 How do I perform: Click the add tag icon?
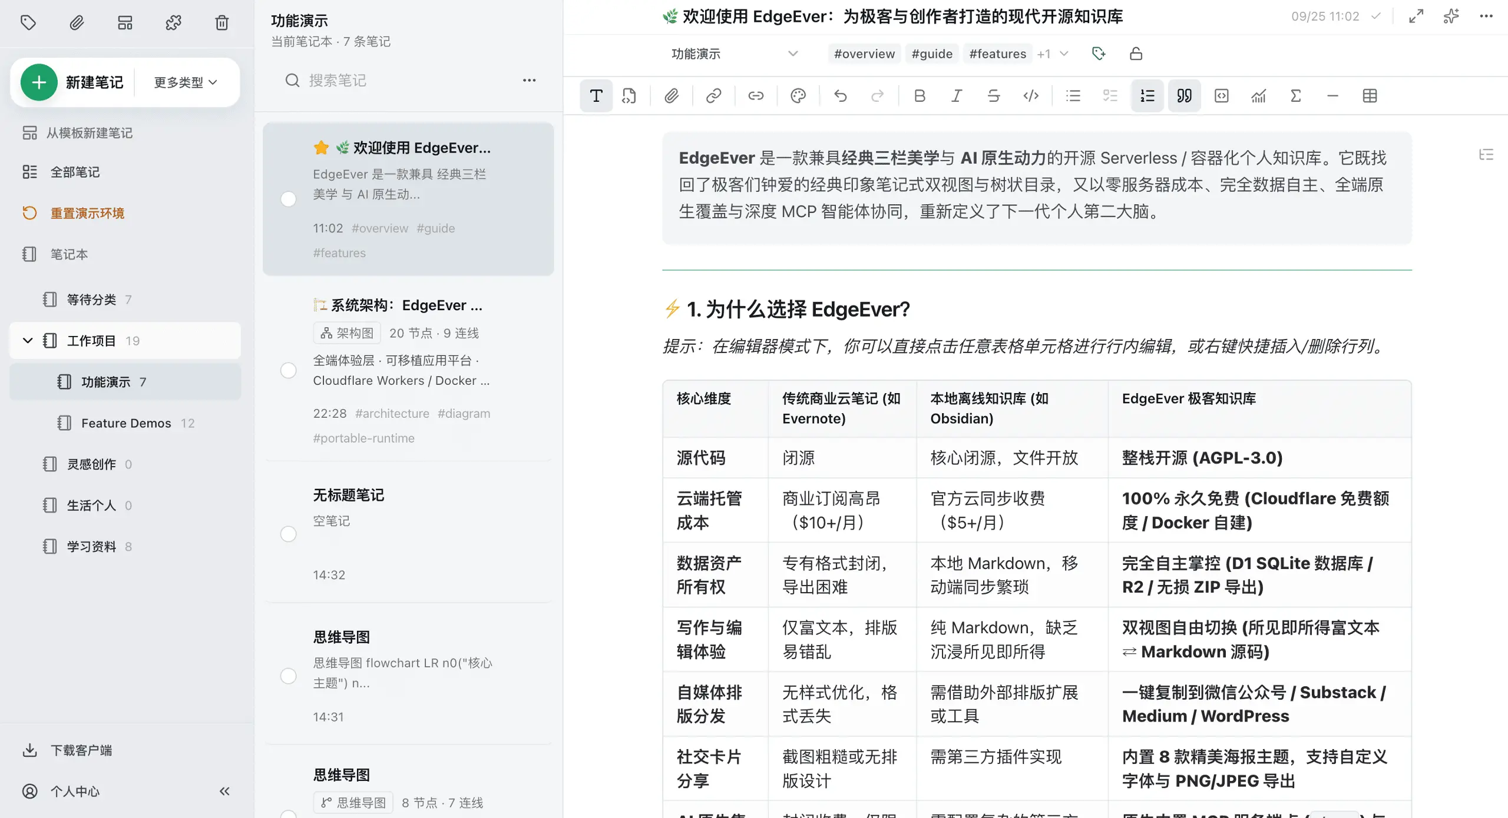coord(1099,54)
